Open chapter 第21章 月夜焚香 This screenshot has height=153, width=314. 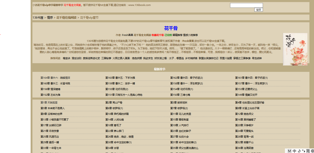(x=50, y=131)
